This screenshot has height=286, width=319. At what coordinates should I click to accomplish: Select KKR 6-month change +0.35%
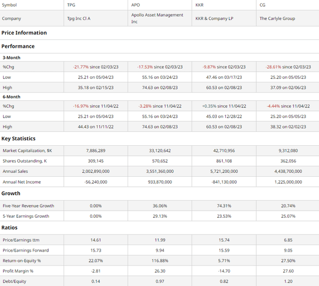tap(209, 106)
